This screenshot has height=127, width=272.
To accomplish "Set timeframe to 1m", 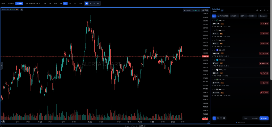I will click(x=45, y=3).
